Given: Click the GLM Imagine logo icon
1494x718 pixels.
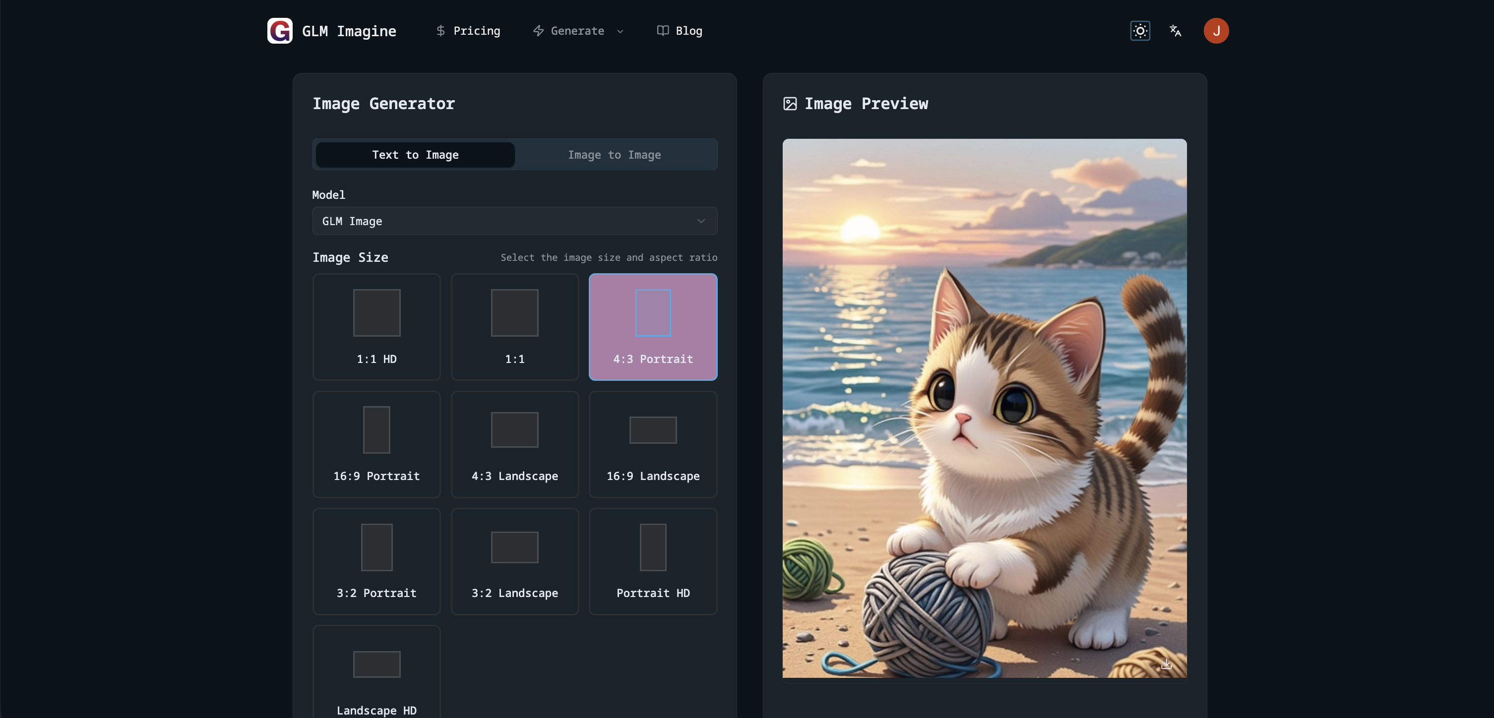Looking at the screenshot, I should tap(280, 31).
